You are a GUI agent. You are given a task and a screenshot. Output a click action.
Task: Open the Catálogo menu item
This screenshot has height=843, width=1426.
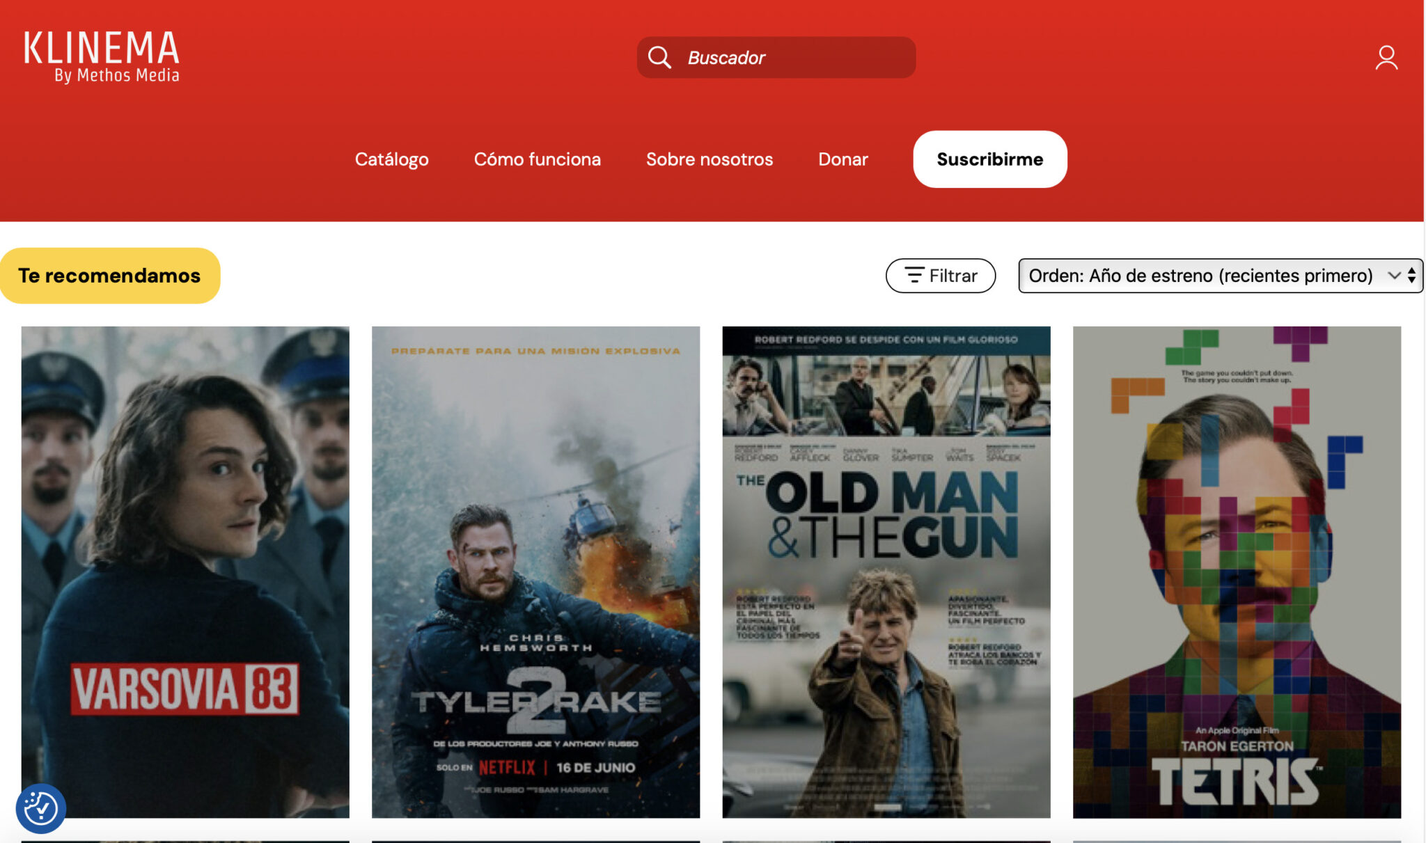(x=392, y=159)
